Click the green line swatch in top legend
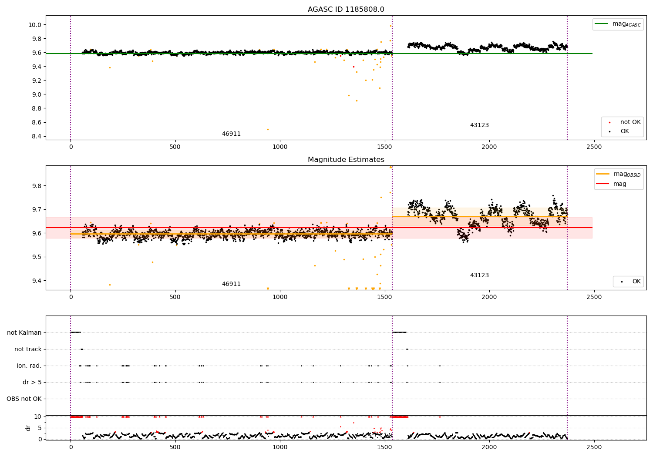This screenshot has height=457, width=653. pos(602,24)
